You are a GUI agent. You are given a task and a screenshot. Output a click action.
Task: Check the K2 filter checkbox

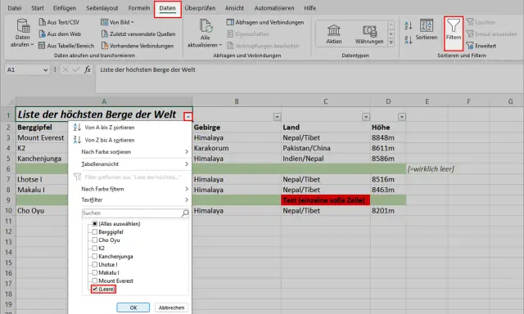[x=95, y=249]
